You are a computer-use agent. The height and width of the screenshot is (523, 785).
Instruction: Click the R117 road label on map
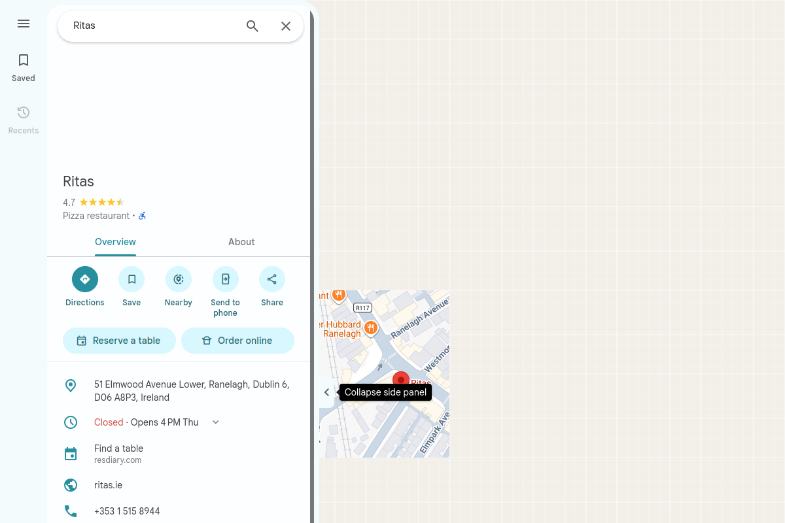tap(362, 307)
